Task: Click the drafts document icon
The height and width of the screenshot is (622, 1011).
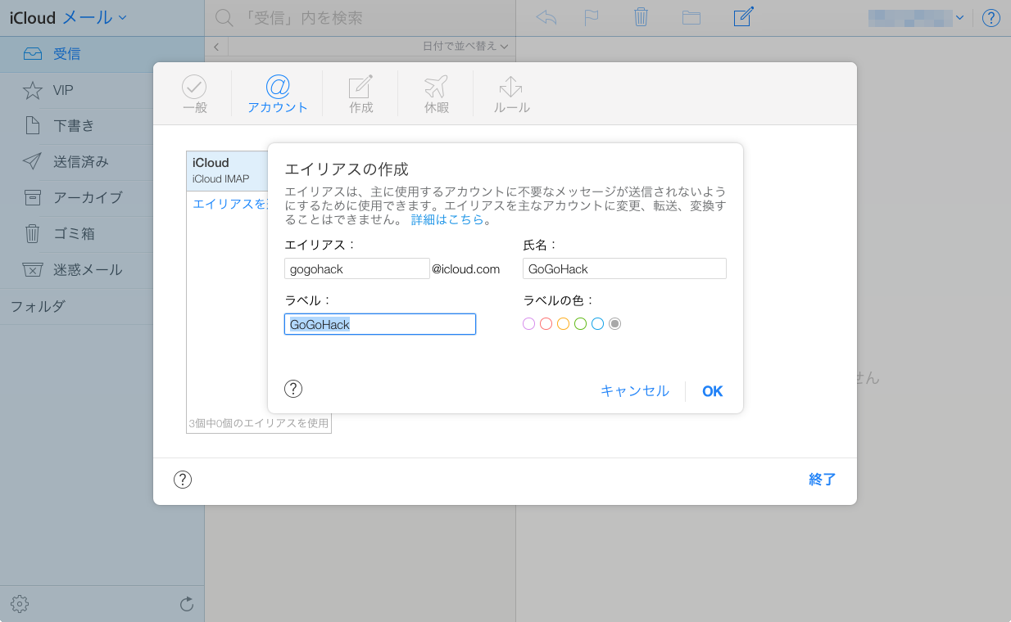Action: (32, 126)
